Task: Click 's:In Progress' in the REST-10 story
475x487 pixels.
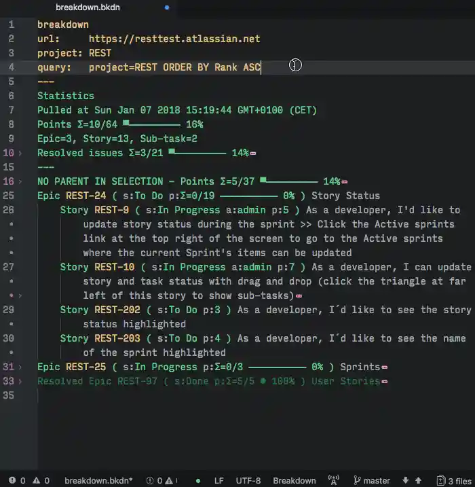Action: coord(189,267)
